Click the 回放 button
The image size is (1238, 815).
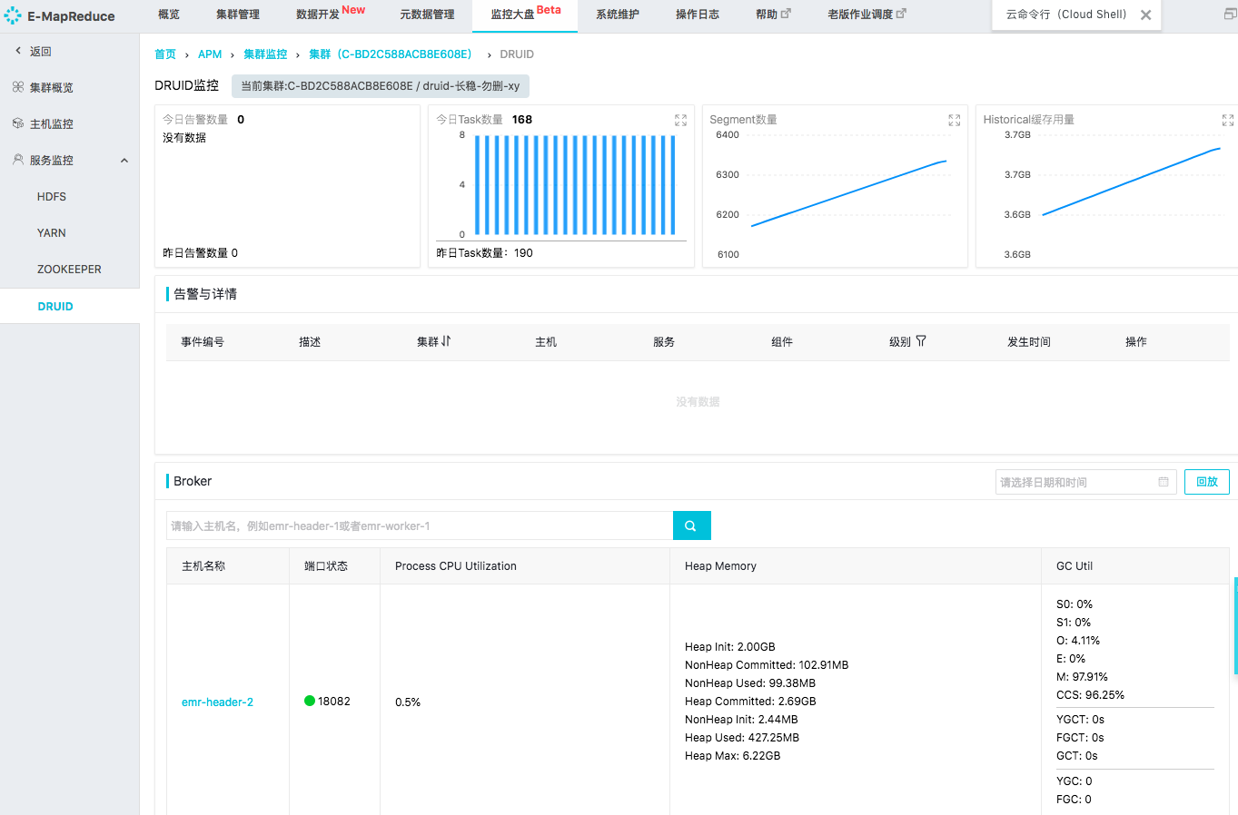pyautogui.click(x=1207, y=482)
